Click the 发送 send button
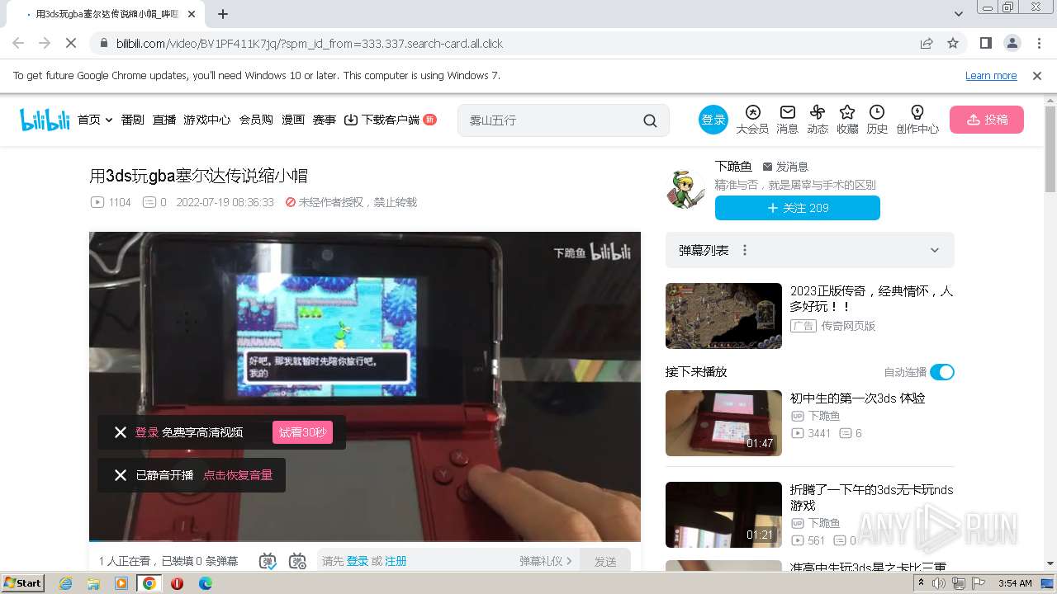The width and height of the screenshot is (1057, 594). 605,561
